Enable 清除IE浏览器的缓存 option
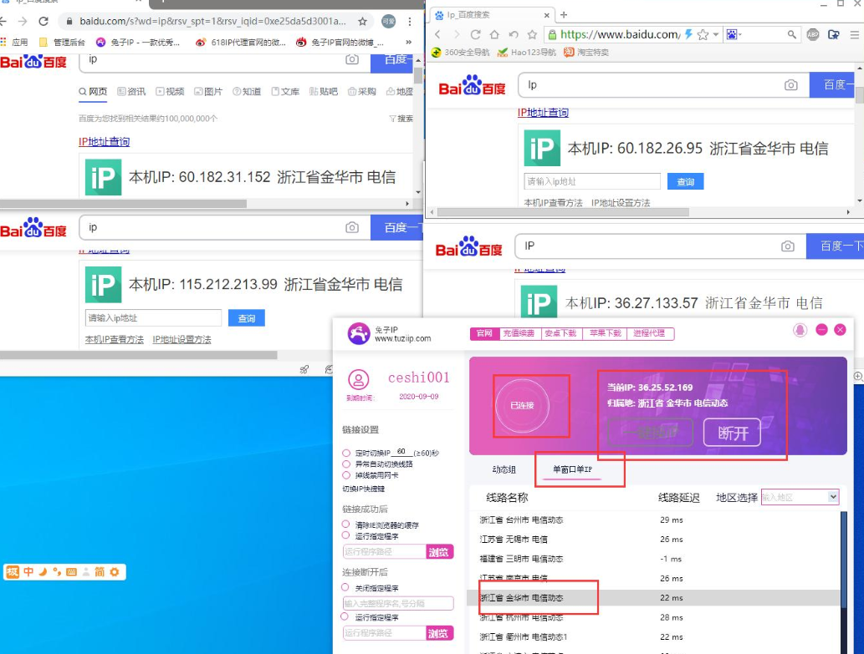The image size is (864, 654). tap(346, 525)
